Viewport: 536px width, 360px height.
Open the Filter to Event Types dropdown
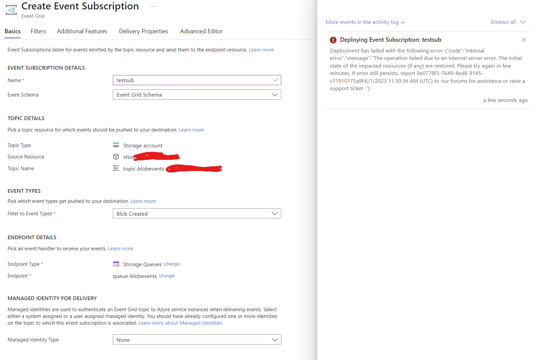[197, 213]
